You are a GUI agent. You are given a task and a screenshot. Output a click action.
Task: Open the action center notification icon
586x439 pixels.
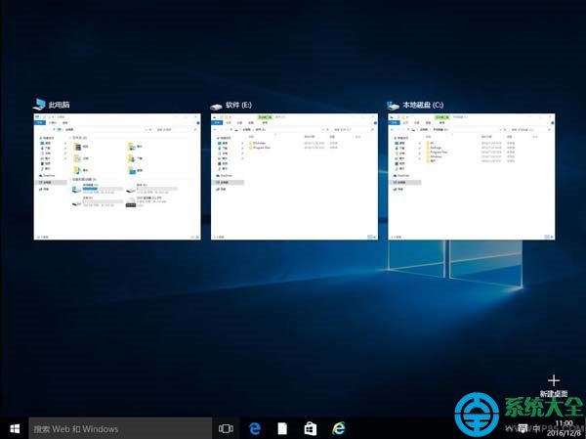523,428
